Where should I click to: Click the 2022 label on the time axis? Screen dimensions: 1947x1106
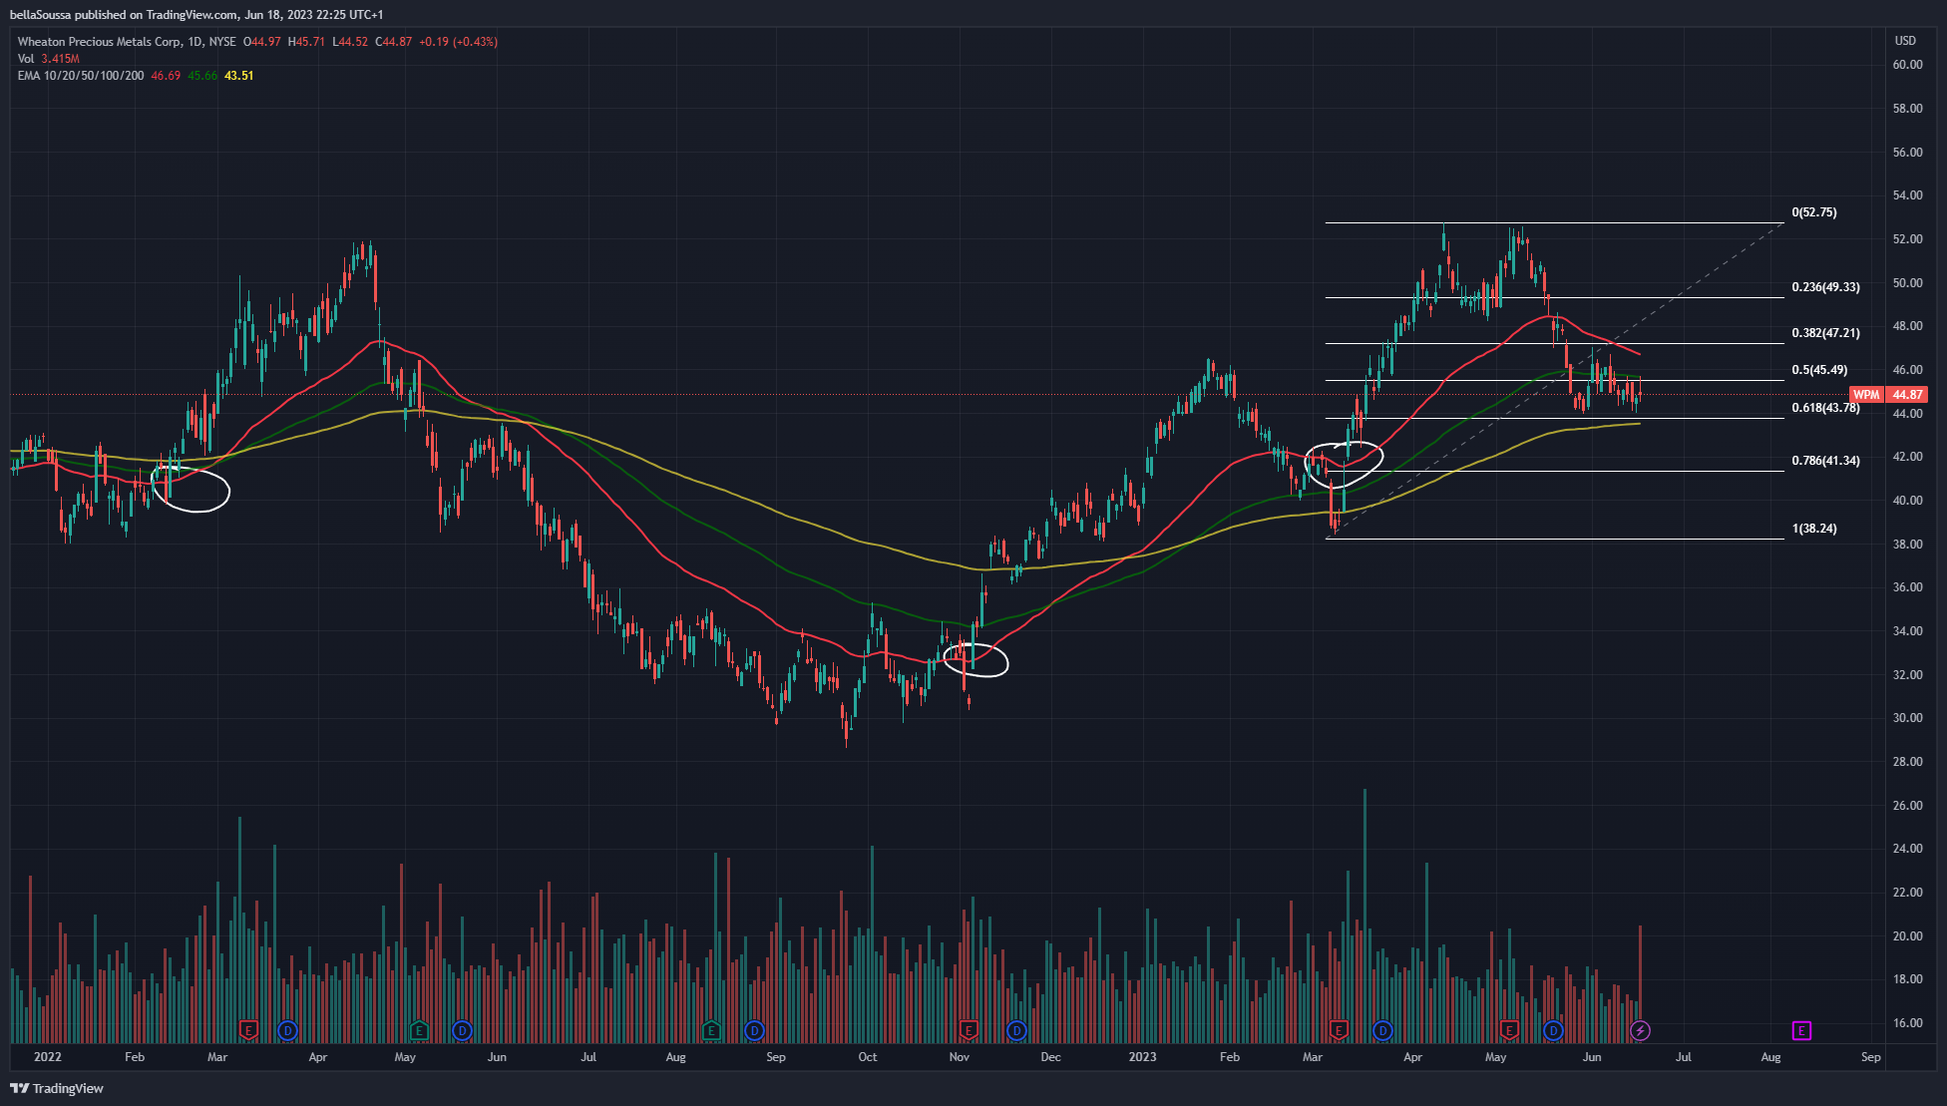point(47,1057)
